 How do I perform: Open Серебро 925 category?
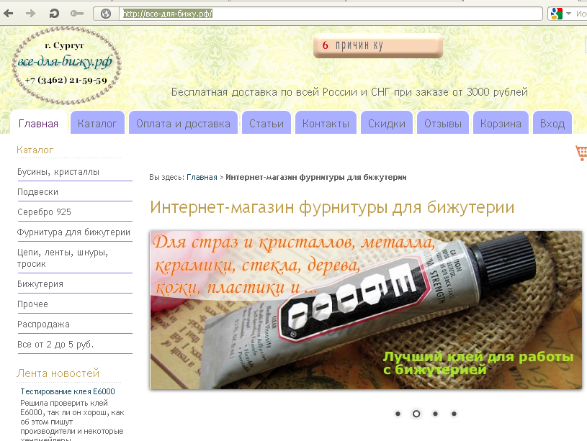[x=44, y=212]
